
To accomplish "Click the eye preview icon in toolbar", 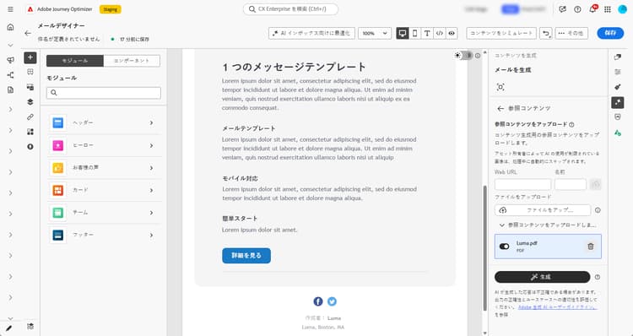I will pyautogui.click(x=452, y=33).
